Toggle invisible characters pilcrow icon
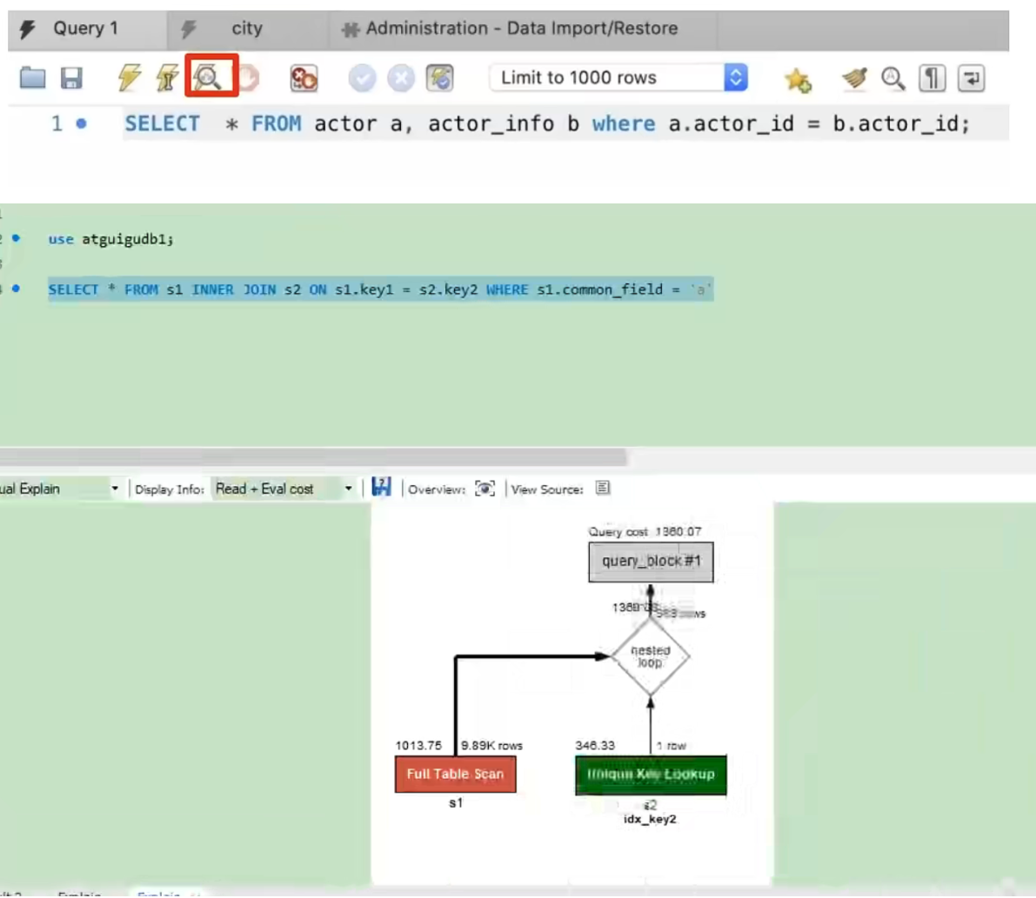Image resolution: width=1036 pixels, height=898 pixels. [x=932, y=78]
